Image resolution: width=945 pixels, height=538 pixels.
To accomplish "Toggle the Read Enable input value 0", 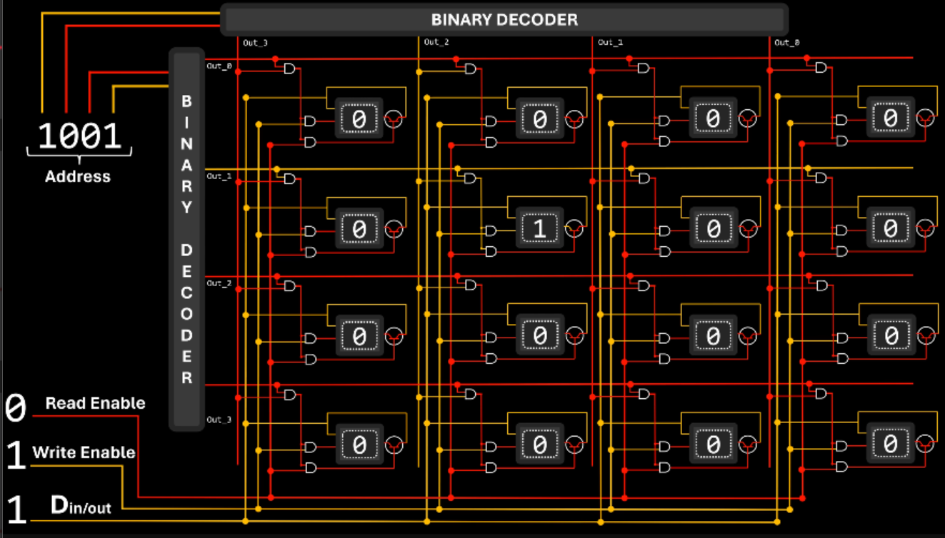I will [x=16, y=408].
